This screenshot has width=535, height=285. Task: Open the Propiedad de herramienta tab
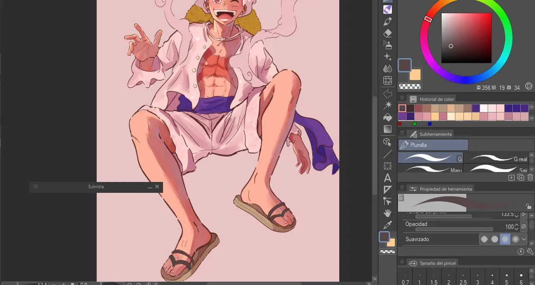[442, 189]
